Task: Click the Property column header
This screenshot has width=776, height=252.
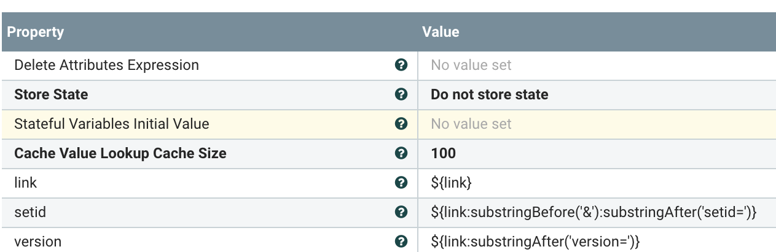Action: (x=36, y=32)
